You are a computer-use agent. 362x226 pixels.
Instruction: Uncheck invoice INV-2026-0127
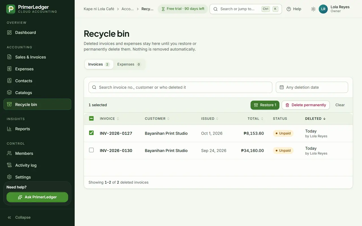(x=91, y=133)
